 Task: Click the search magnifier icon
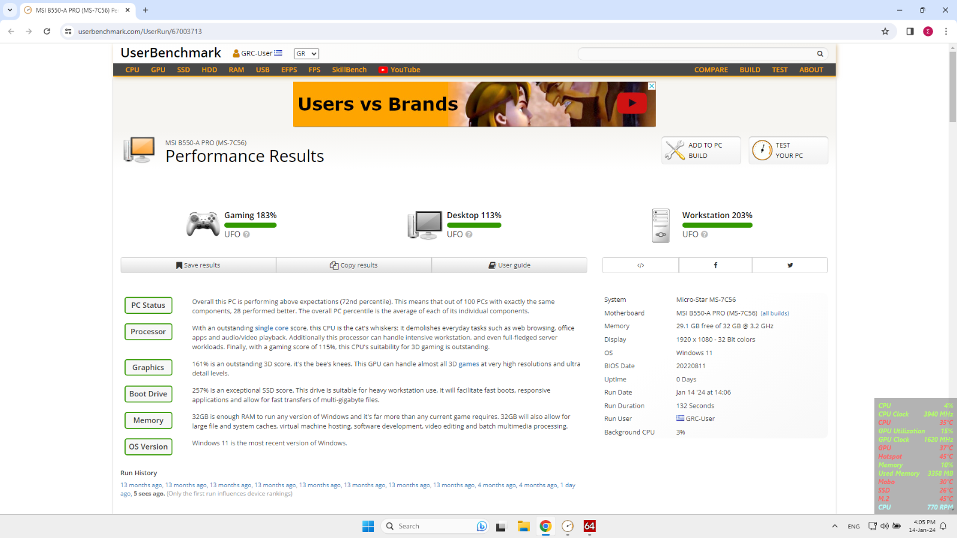coord(820,54)
